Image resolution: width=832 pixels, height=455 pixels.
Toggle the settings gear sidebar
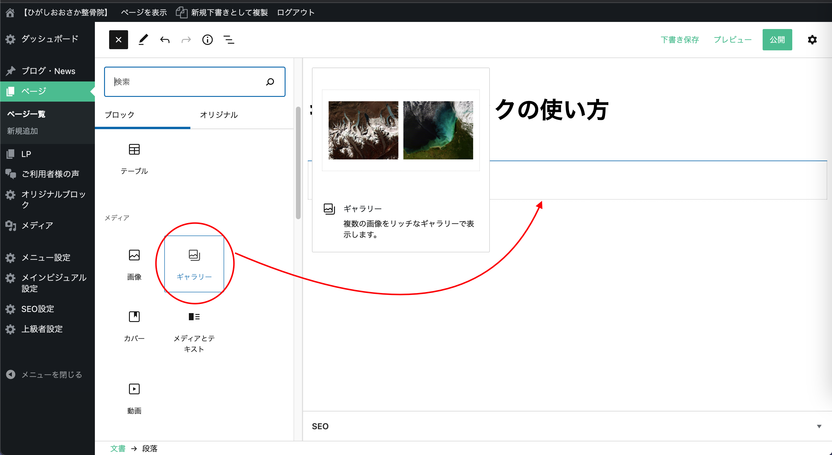coord(812,40)
